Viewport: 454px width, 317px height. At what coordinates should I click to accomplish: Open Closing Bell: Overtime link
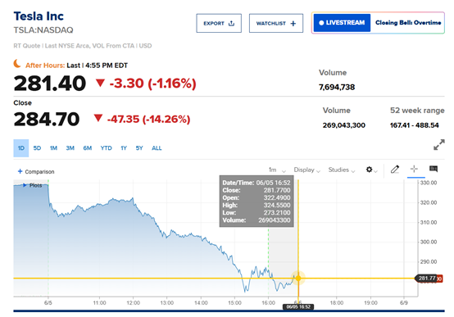408,23
